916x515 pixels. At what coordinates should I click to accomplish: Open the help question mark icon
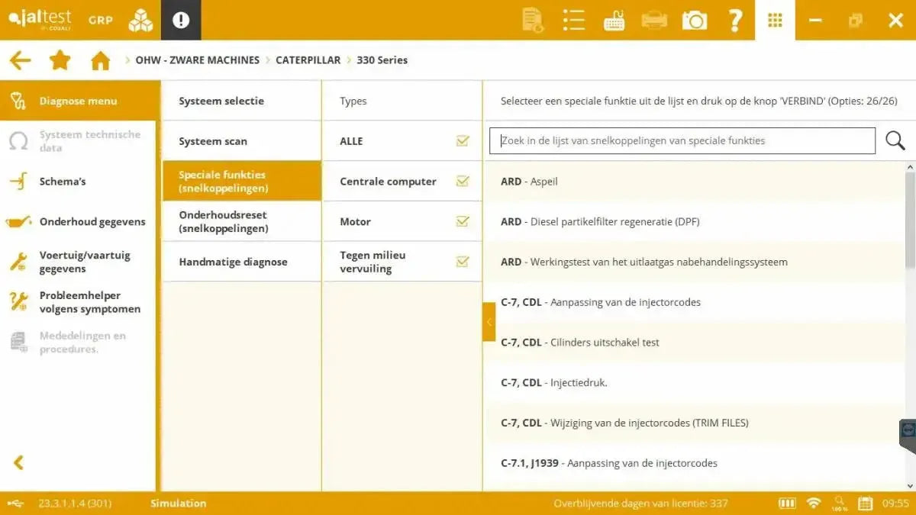coord(734,20)
